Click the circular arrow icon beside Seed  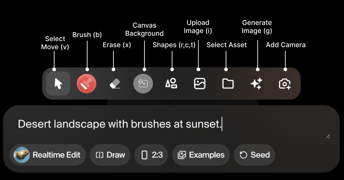coord(243,155)
